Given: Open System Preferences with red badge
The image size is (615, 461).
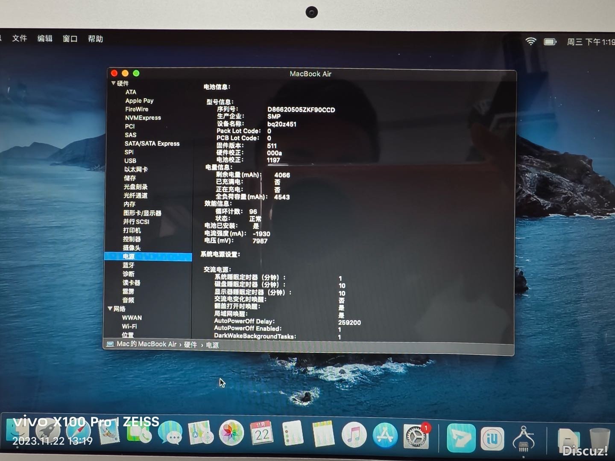Looking at the screenshot, I should pos(416,436).
